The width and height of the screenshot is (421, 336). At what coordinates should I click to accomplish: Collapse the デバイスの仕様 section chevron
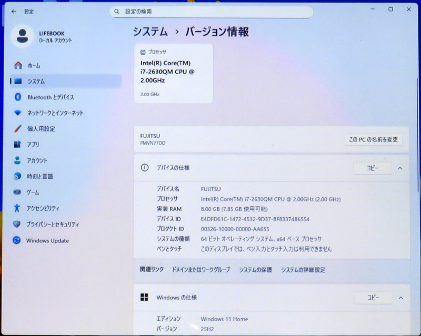(400, 168)
